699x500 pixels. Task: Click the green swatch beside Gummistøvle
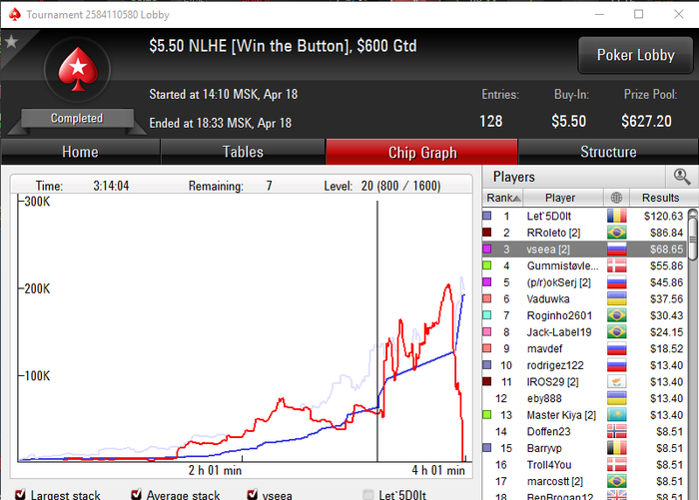click(487, 265)
